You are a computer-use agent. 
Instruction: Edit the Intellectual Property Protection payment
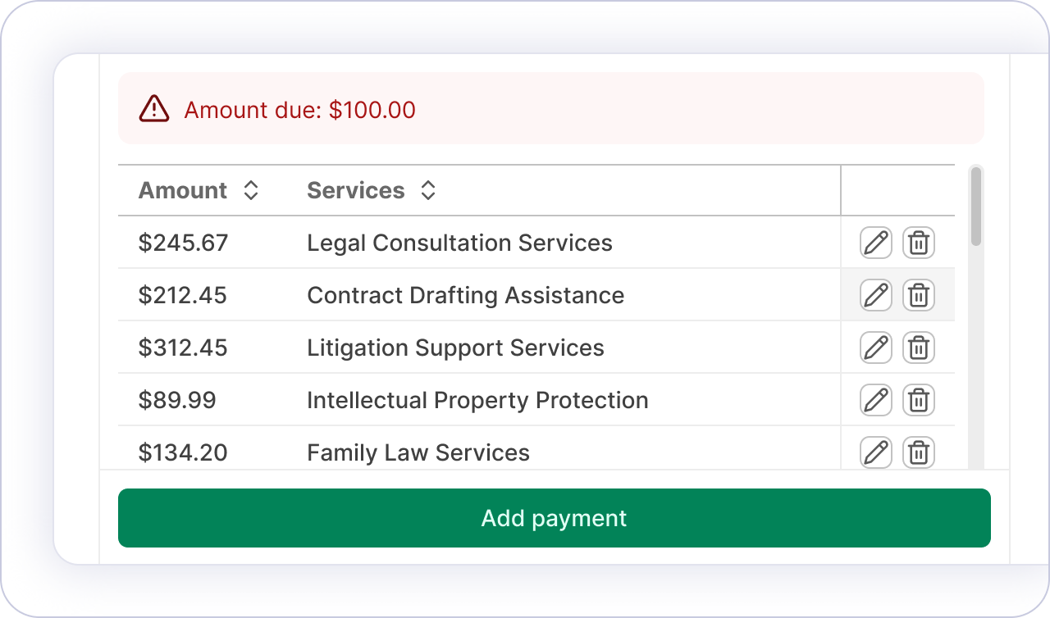876,401
